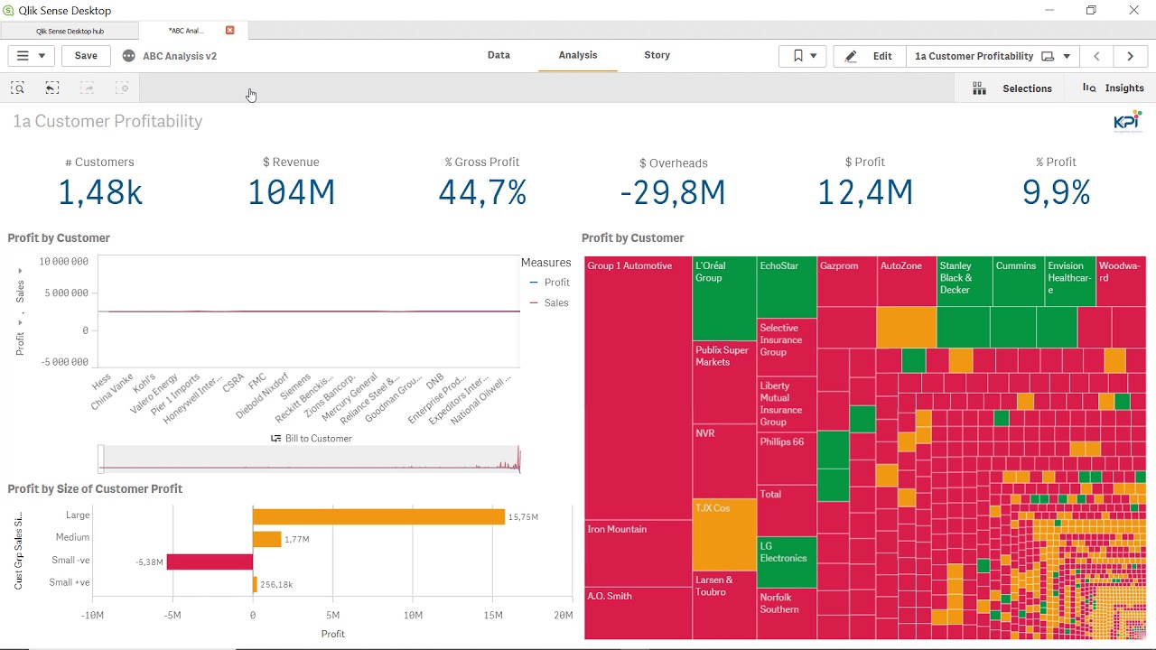Select the Large profit bar
Screen dimensions: 1156x650
click(x=378, y=517)
